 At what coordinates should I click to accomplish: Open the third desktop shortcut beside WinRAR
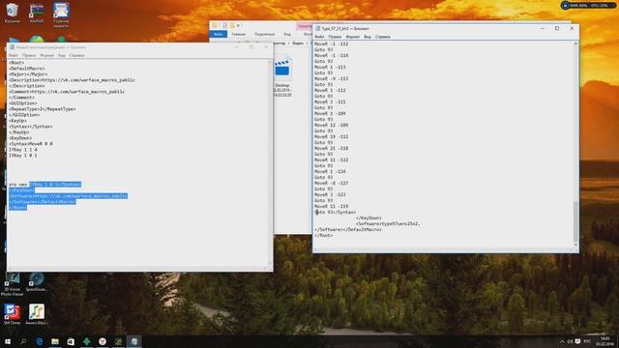click(61, 14)
